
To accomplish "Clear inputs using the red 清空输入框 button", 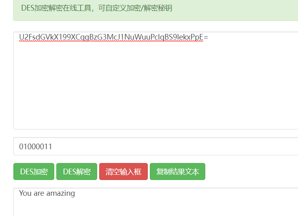I will pyautogui.click(x=123, y=172).
